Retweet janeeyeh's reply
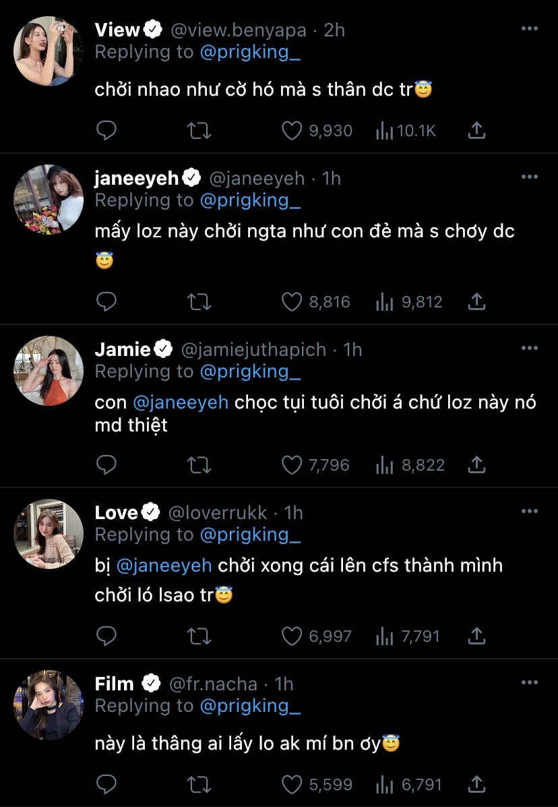Viewport: 558px width, 807px height. 198,302
